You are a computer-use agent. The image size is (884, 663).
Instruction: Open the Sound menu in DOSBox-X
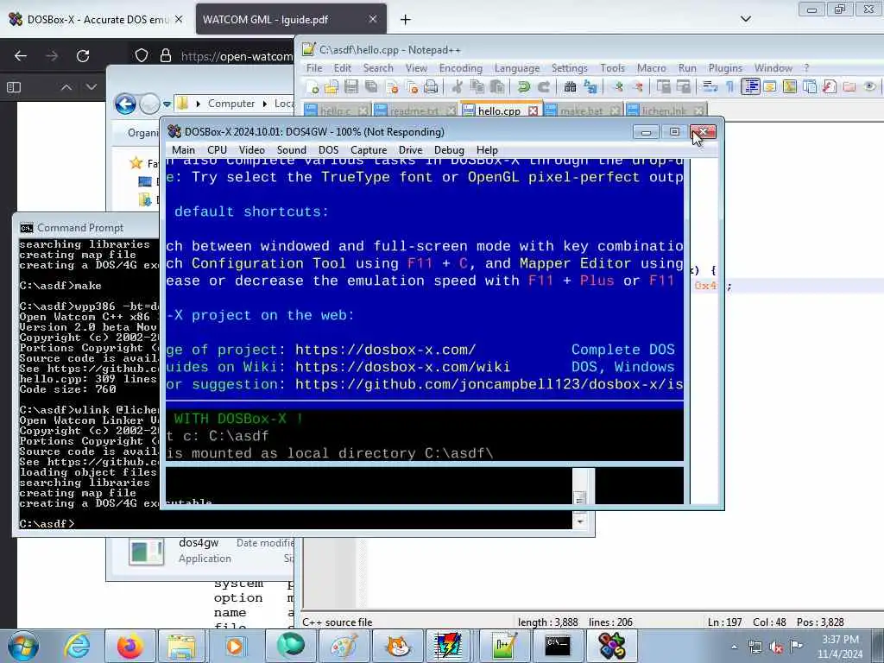pos(292,150)
